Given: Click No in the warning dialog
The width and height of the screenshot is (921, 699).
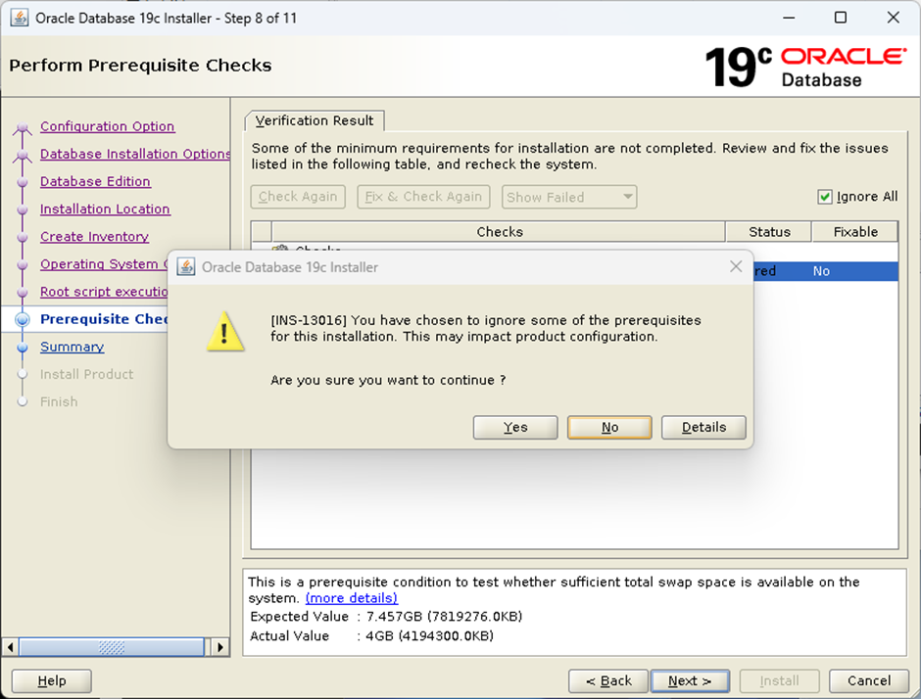Looking at the screenshot, I should [x=609, y=427].
